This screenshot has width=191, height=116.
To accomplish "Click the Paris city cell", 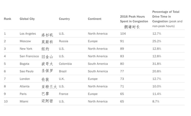I will 23,94.
